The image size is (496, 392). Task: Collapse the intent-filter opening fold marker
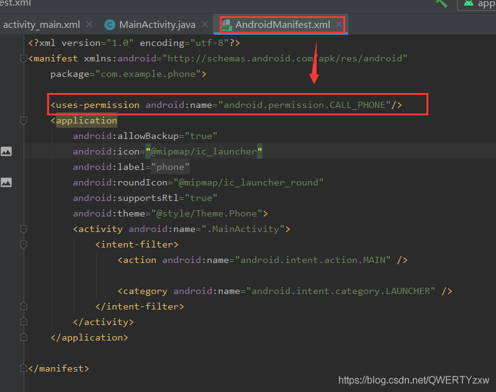pyautogui.click(x=24, y=244)
